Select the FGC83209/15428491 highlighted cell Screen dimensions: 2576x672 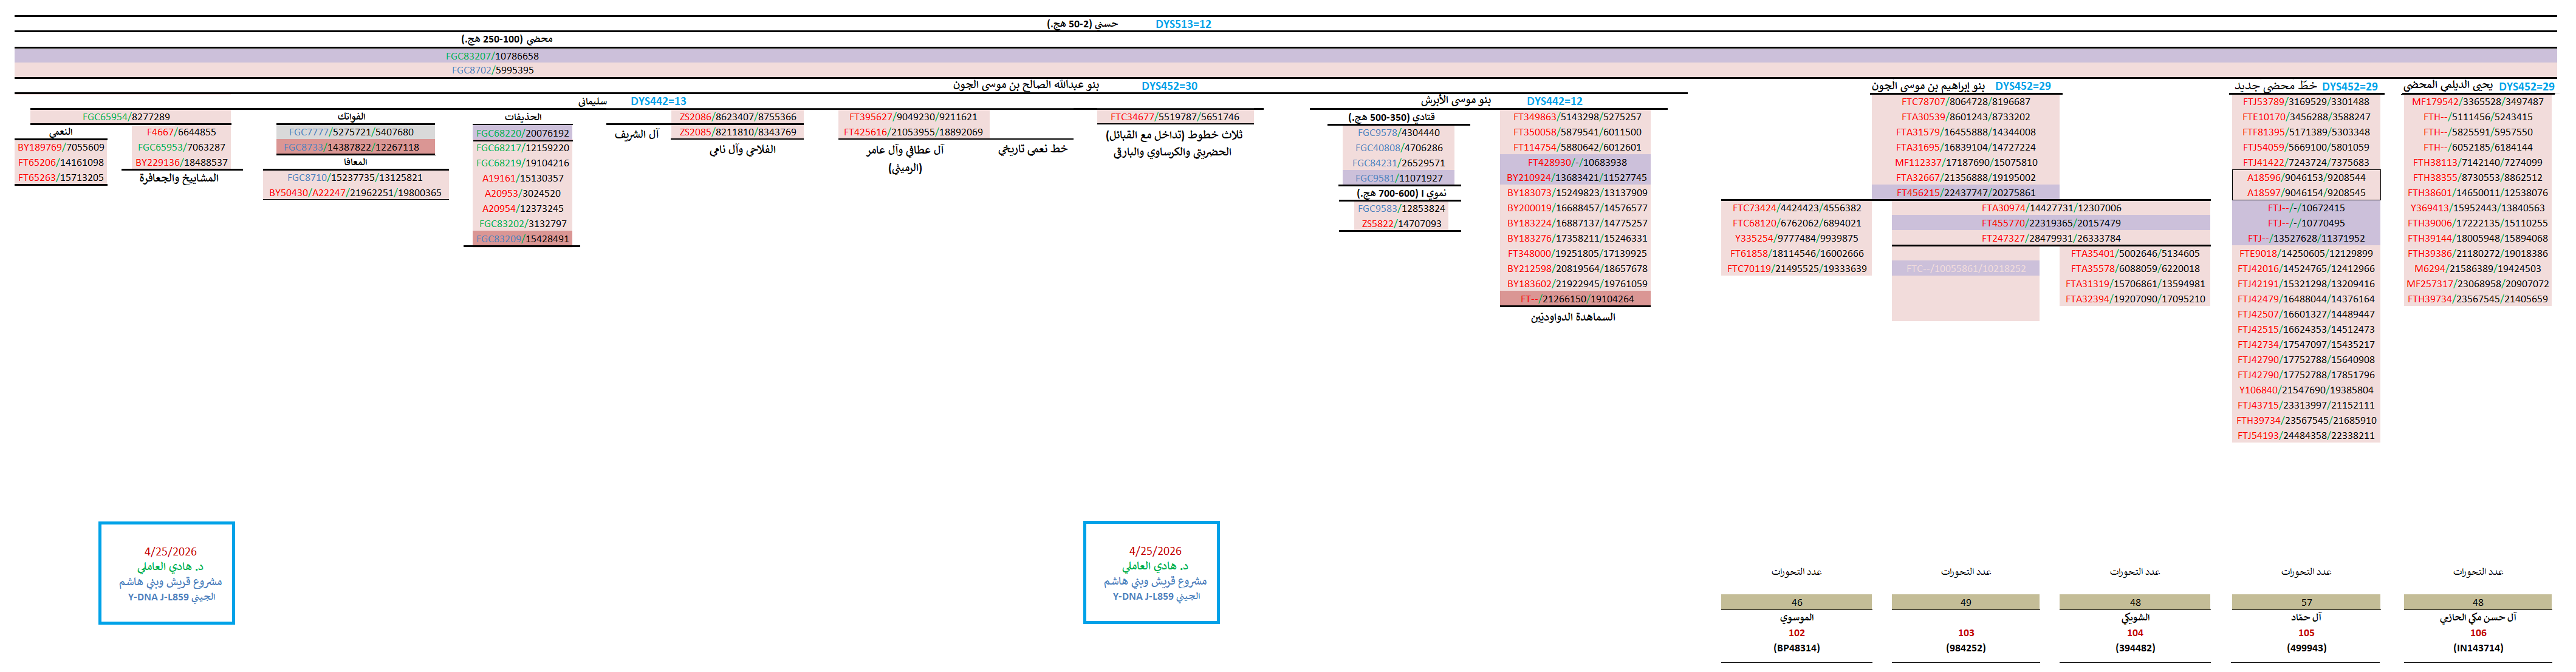(x=522, y=240)
